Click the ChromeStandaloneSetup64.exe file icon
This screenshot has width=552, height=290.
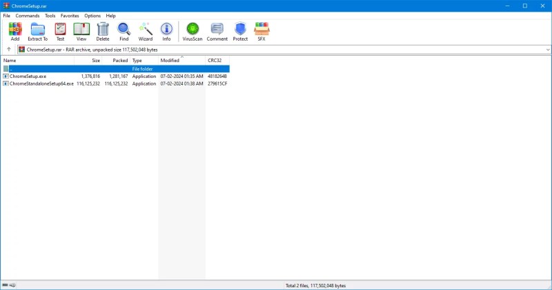pos(6,83)
